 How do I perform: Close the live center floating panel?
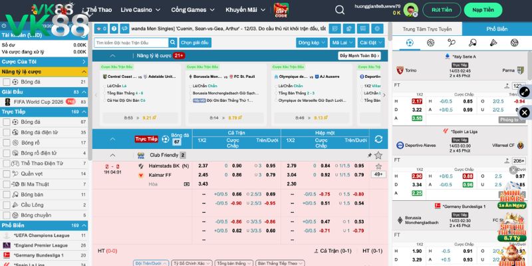[525, 112]
